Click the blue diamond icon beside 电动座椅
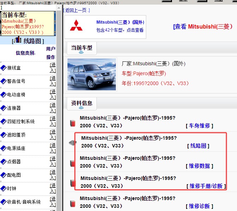The height and width of the screenshot is (211, 237). [3, 95]
